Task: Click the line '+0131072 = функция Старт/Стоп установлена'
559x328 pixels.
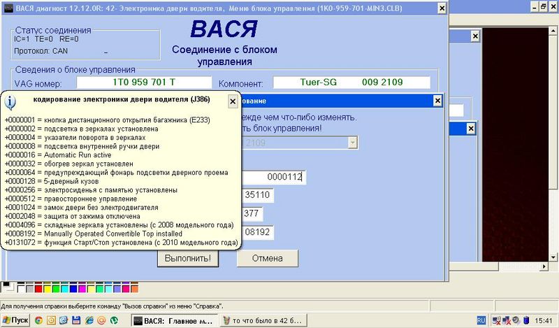Action: (122, 243)
